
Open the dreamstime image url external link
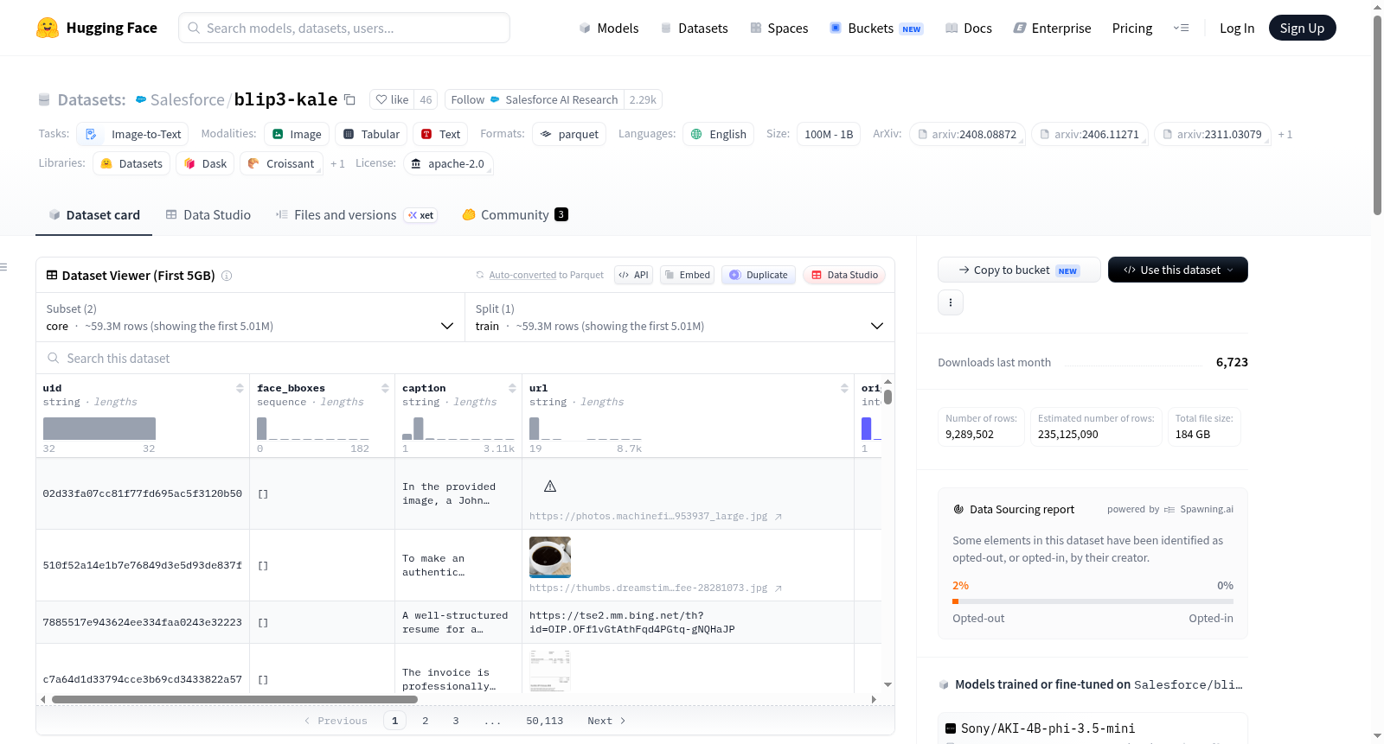pos(778,588)
